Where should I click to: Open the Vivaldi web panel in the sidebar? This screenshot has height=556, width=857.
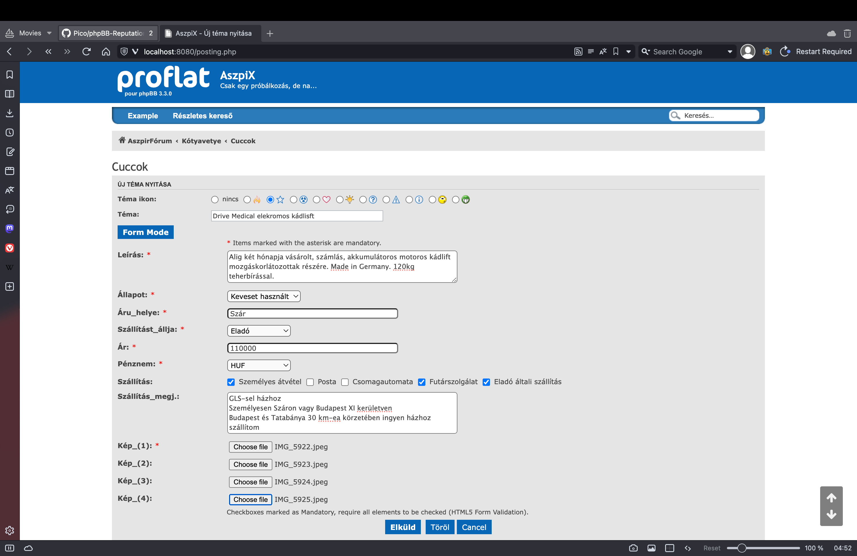point(10,248)
